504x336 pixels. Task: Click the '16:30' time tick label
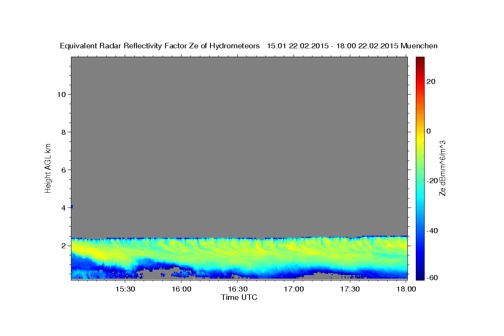[x=238, y=289]
